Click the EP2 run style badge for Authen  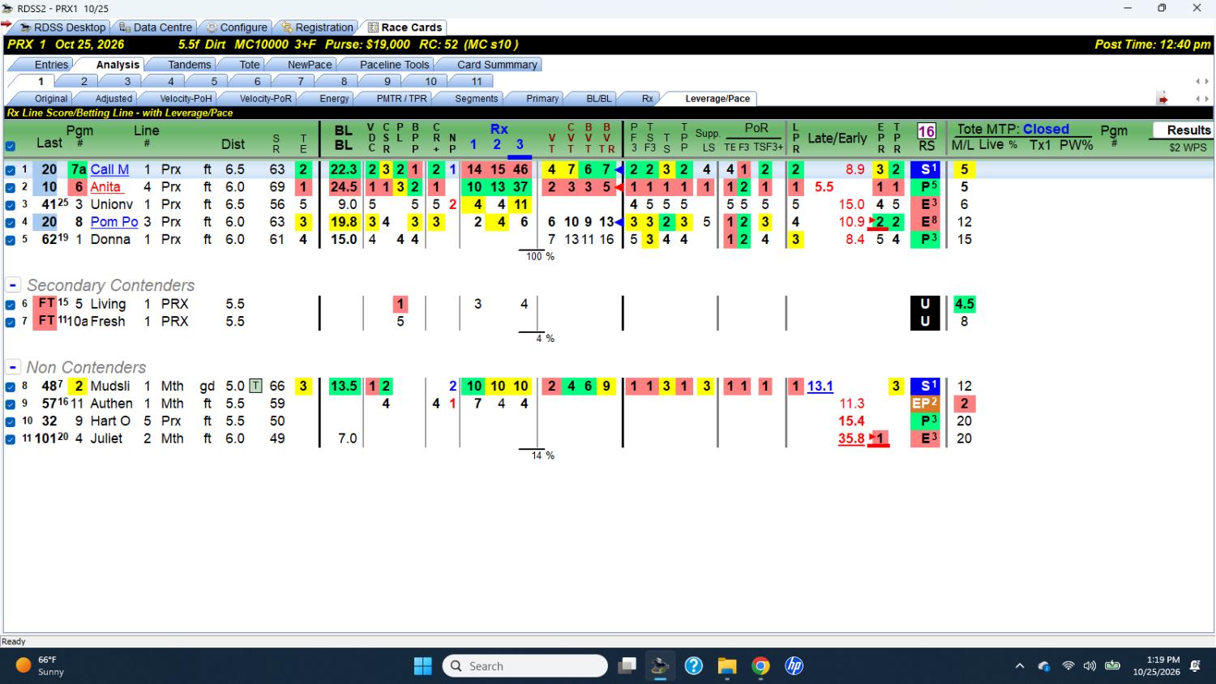coord(925,404)
